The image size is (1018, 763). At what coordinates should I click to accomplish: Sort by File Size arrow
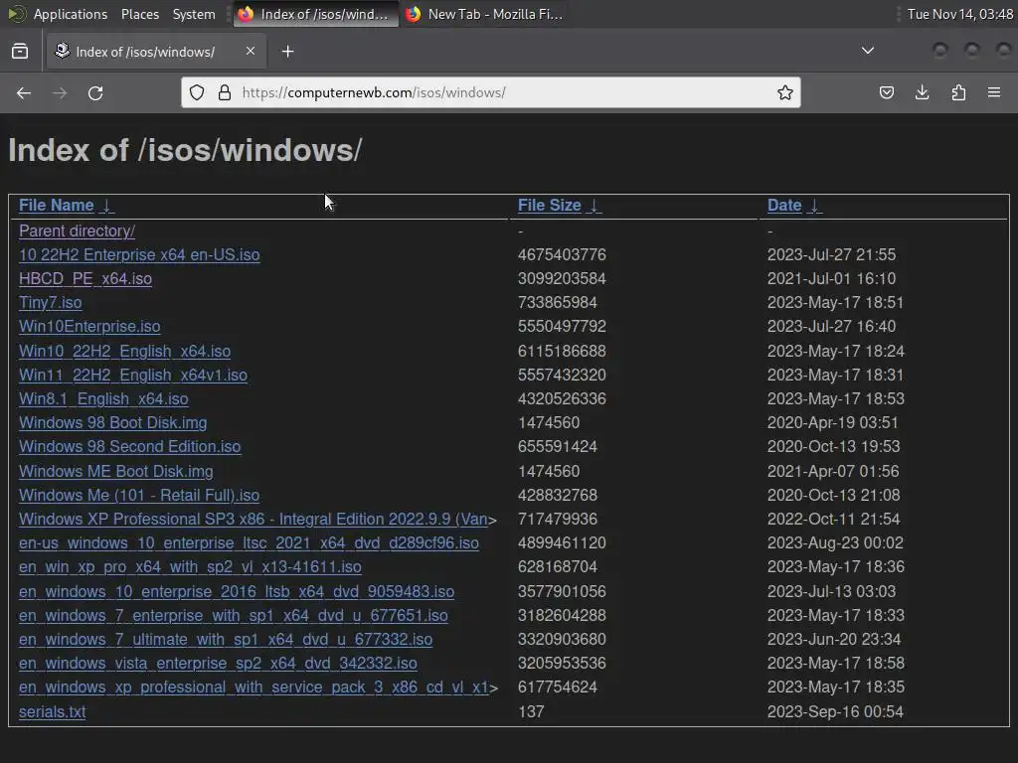coord(594,206)
